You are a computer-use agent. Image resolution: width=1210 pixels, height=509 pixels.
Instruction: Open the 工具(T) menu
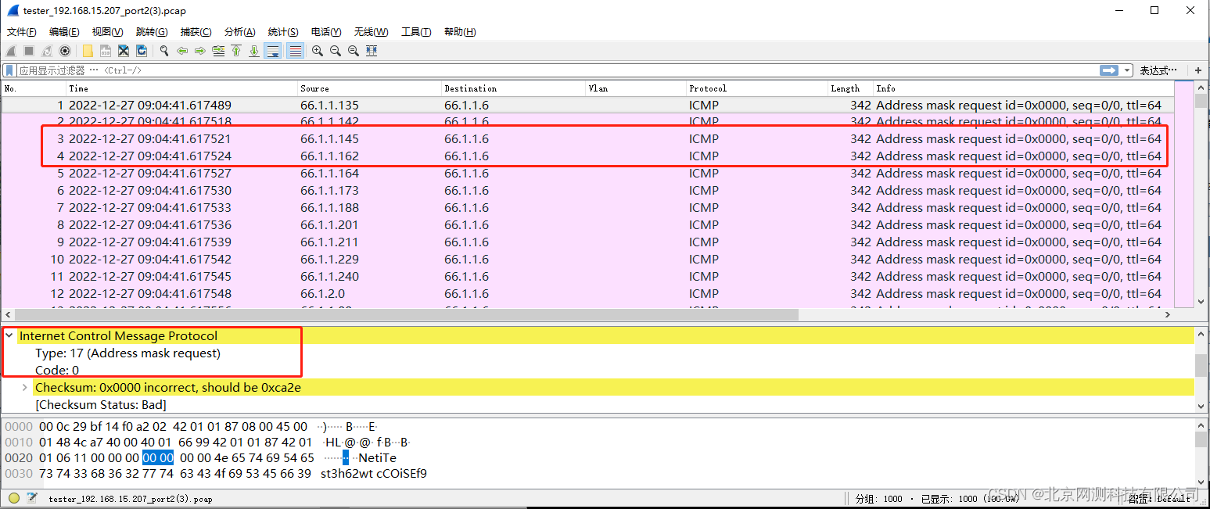(416, 32)
